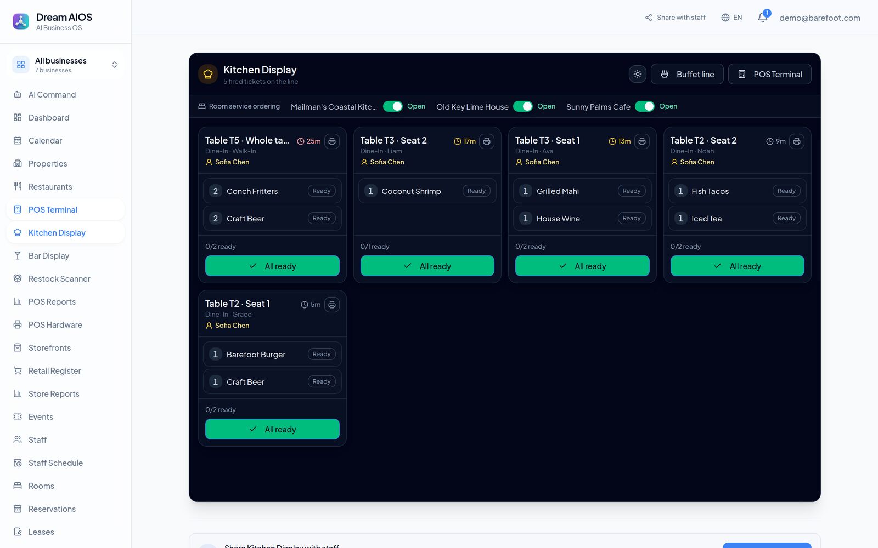This screenshot has width=878, height=548.
Task: Mark Table T3 Seat 2 All ready
Action: click(427, 266)
